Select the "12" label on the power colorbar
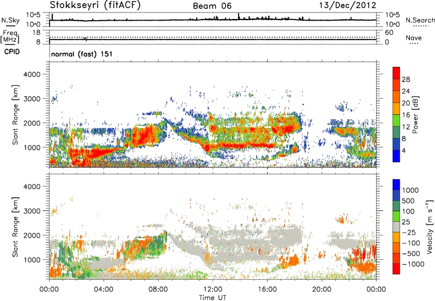435x301 pixels. pyautogui.click(x=406, y=127)
